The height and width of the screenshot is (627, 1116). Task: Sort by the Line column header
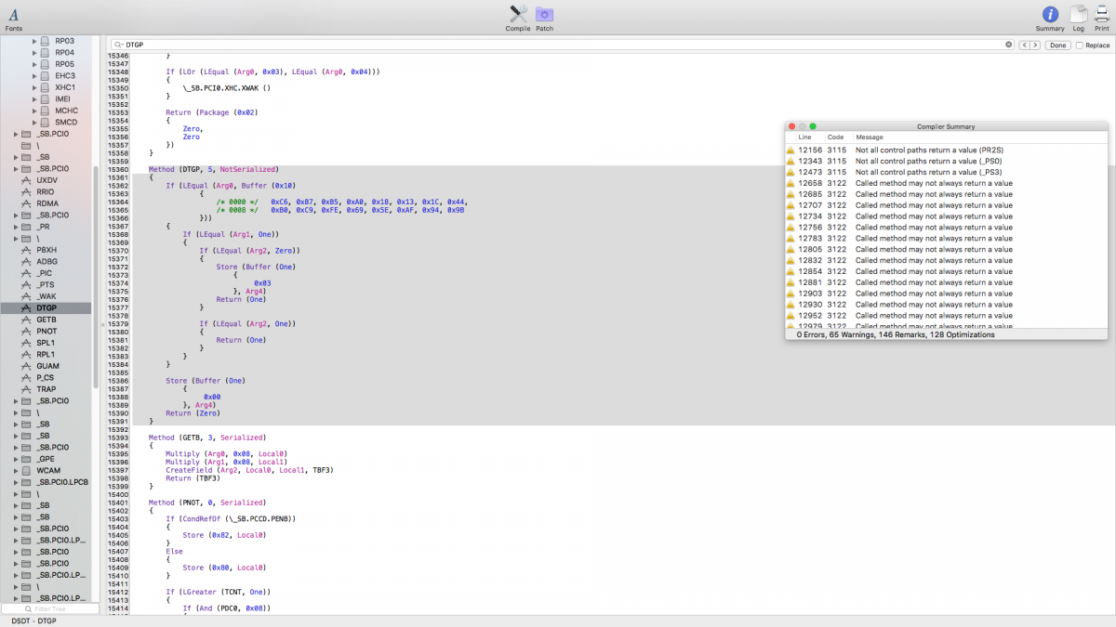click(804, 137)
